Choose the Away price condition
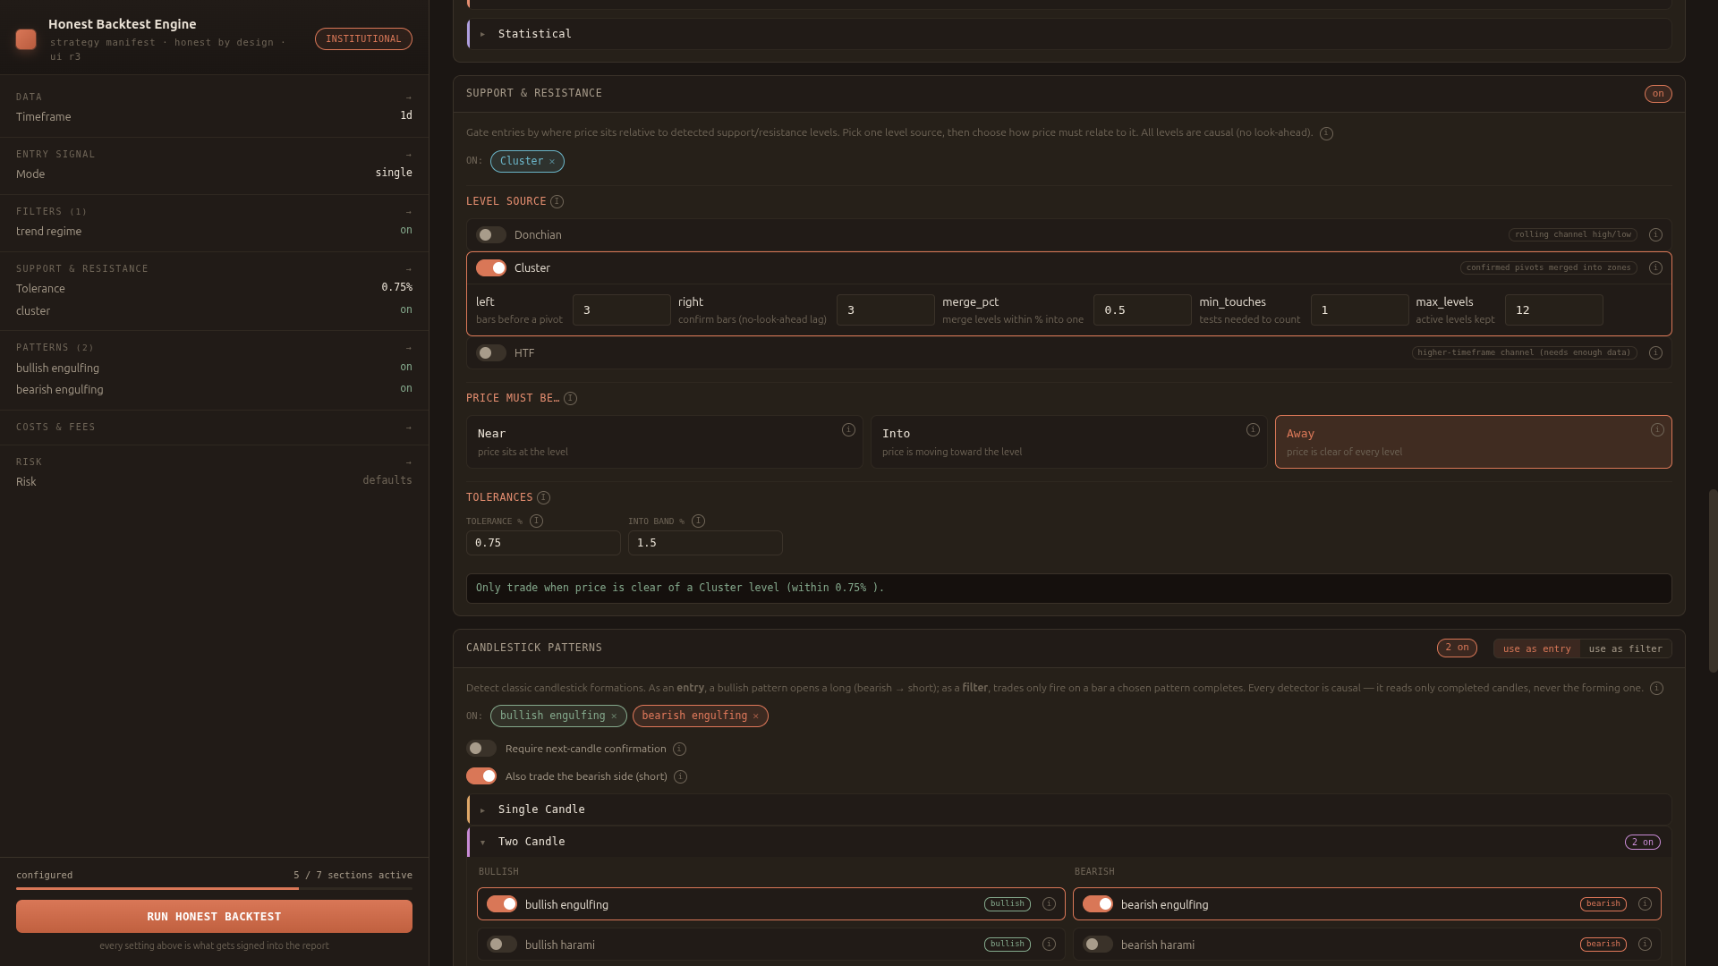This screenshot has width=1718, height=966. tap(1473, 442)
